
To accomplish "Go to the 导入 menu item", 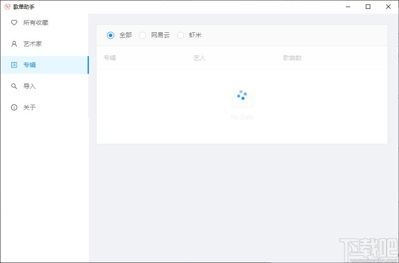I will tap(44, 86).
